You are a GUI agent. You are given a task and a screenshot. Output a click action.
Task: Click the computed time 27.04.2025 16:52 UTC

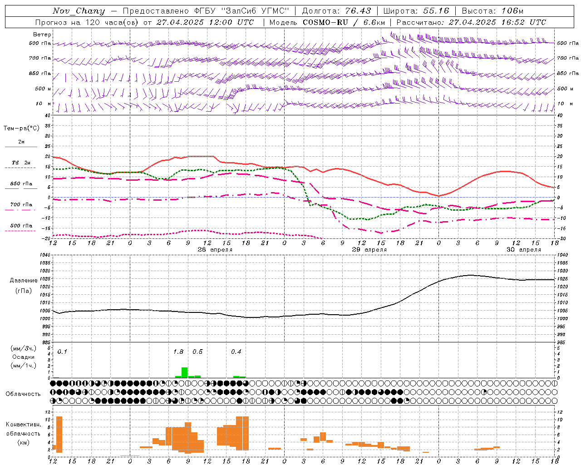pyautogui.click(x=497, y=22)
